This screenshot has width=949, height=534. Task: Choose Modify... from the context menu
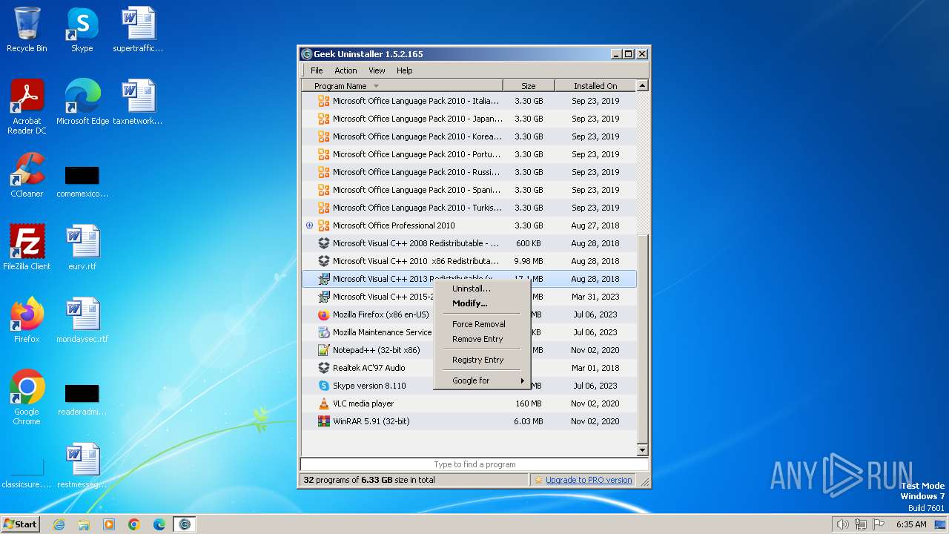pos(481,303)
